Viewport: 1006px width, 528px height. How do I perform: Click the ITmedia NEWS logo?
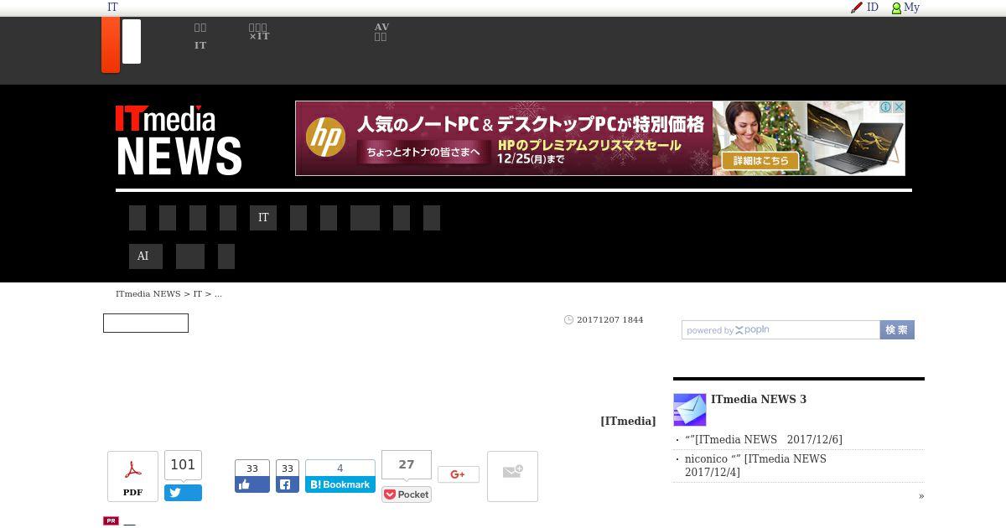tap(179, 140)
